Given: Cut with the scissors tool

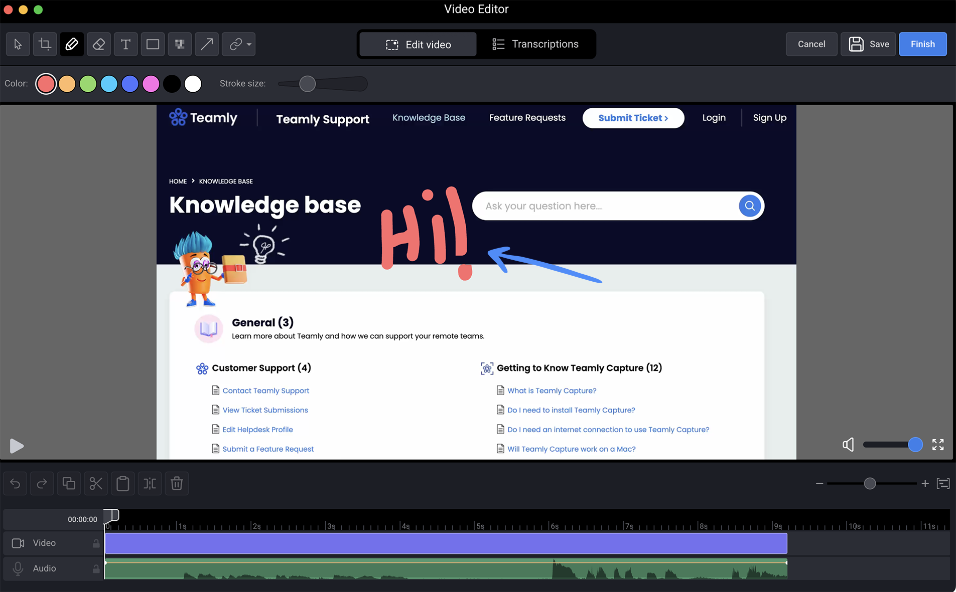Looking at the screenshot, I should click(96, 484).
